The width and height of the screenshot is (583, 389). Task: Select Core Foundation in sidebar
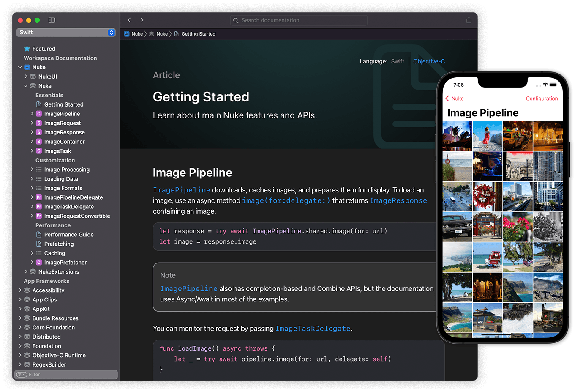(54, 328)
